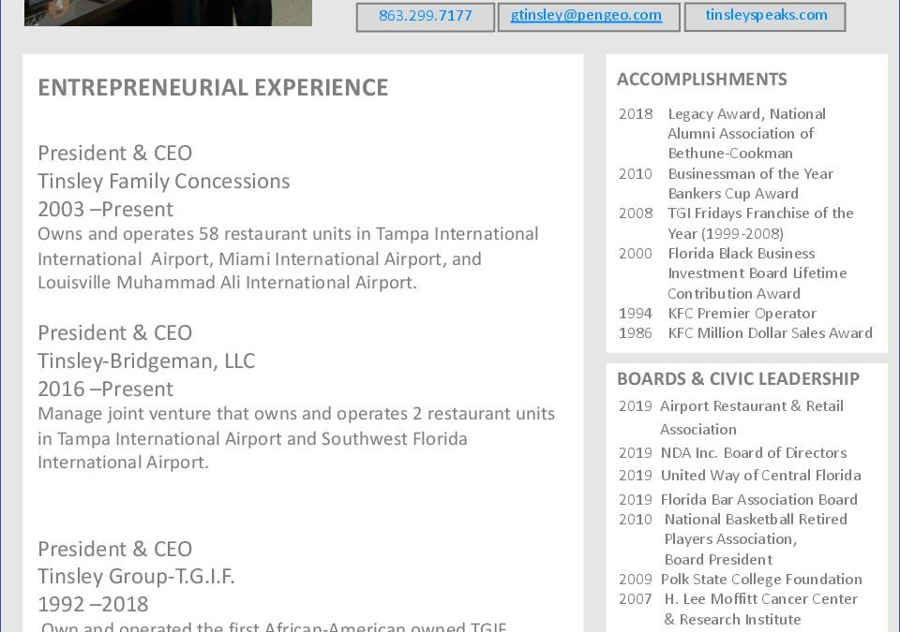900x632 pixels.
Task: Click the Tinsley Group-T.G.I.F. company name
Action: click(136, 576)
